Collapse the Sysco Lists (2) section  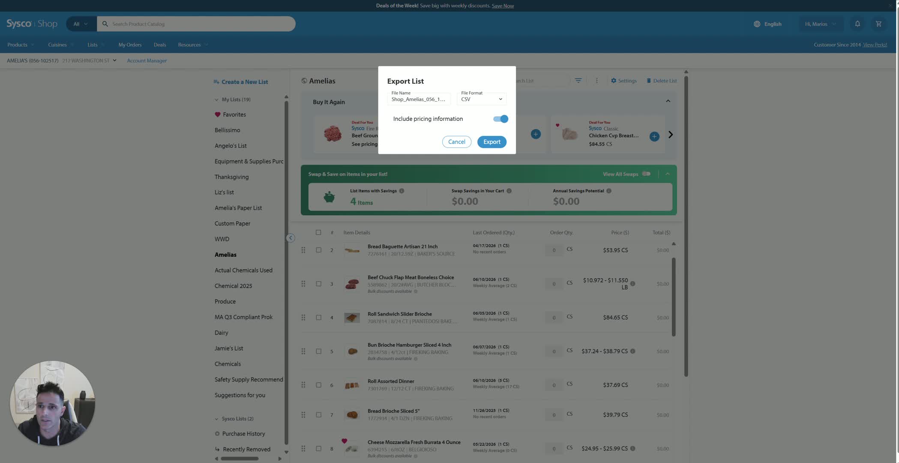pyautogui.click(x=216, y=419)
